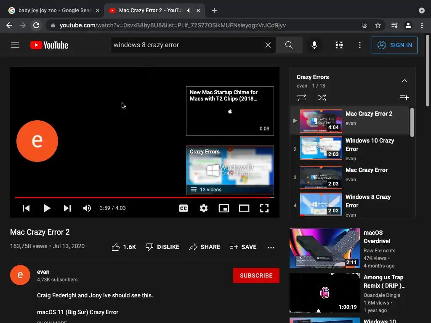
Task: Open evan channel avatar below video
Action: click(20, 275)
